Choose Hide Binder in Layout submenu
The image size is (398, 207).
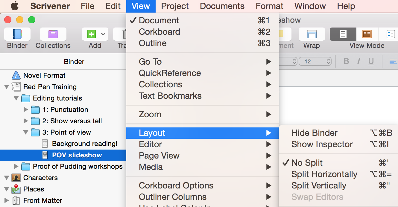point(338,133)
